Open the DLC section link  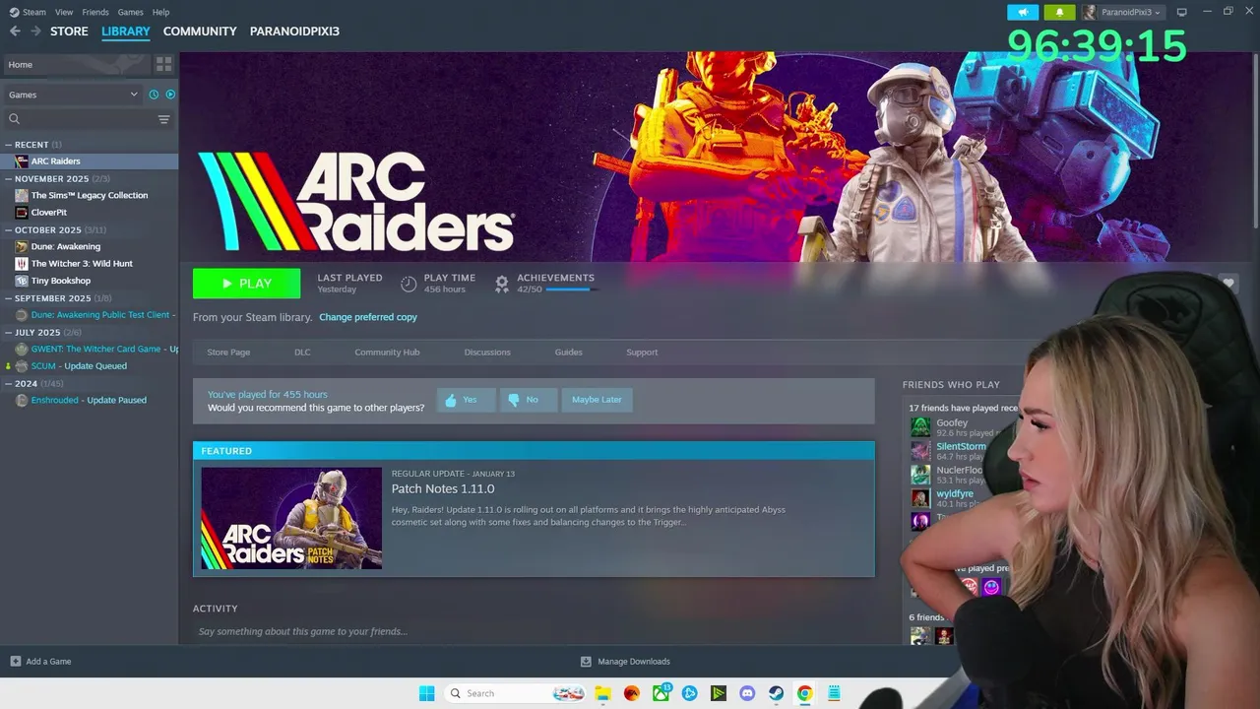click(x=302, y=353)
